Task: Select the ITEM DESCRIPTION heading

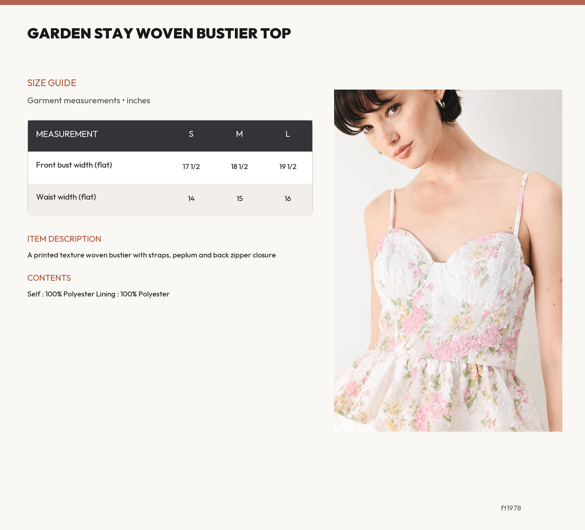Action: 64,239
